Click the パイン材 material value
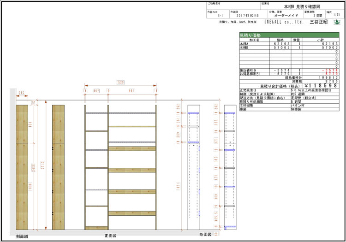Image resolution: width=346 pixels, height=242 pixels. tap(298, 106)
